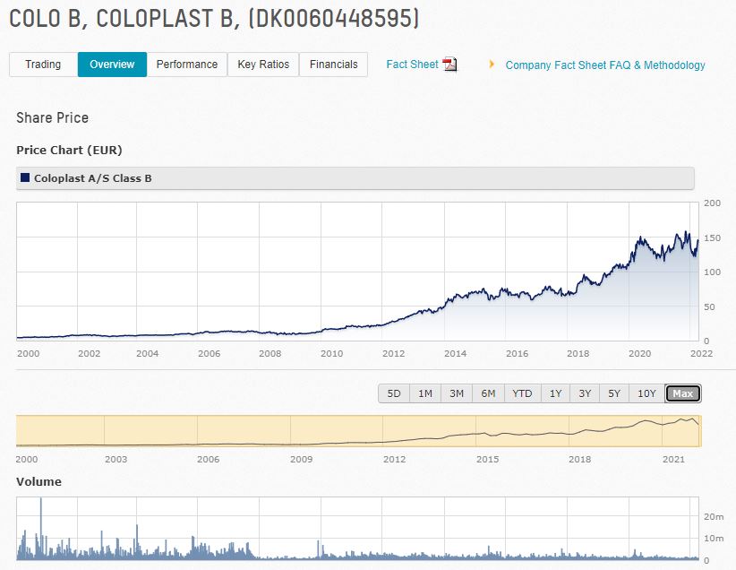The width and height of the screenshot is (736, 570).
Task: Show the 1Y price history
Action: (556, 393)
